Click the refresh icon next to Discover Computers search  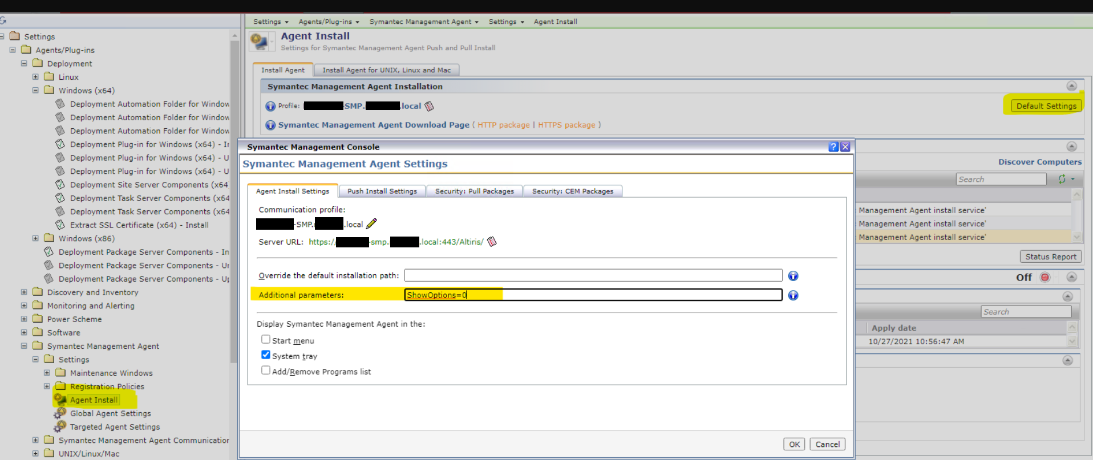click(1062, 179)
